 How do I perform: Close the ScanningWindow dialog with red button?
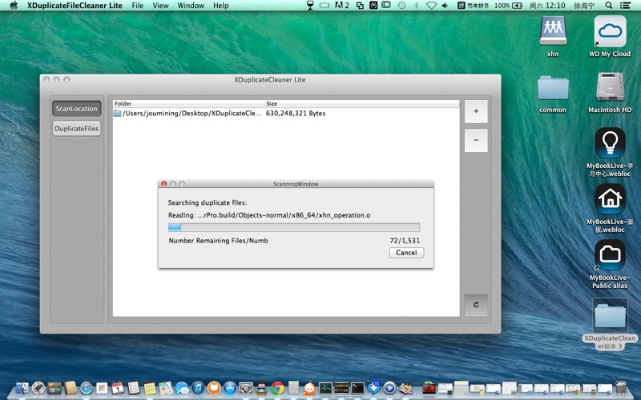164,184
